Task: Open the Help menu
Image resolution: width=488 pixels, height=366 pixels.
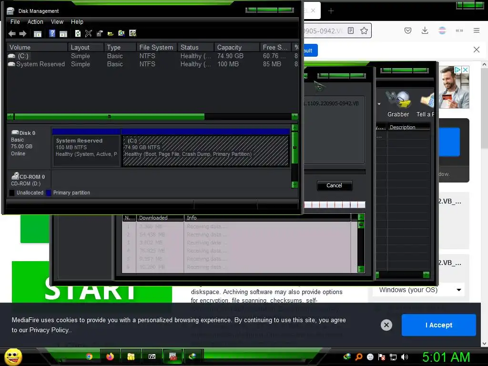Action: (x=77, y=22)
